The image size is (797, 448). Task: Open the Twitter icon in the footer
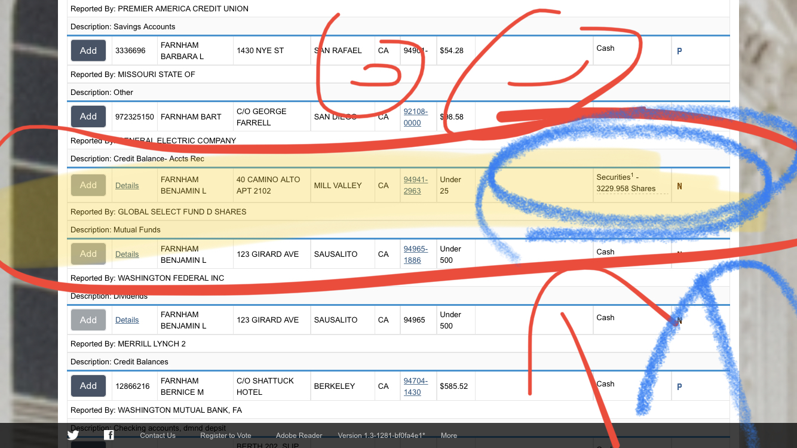click(73, 435)
